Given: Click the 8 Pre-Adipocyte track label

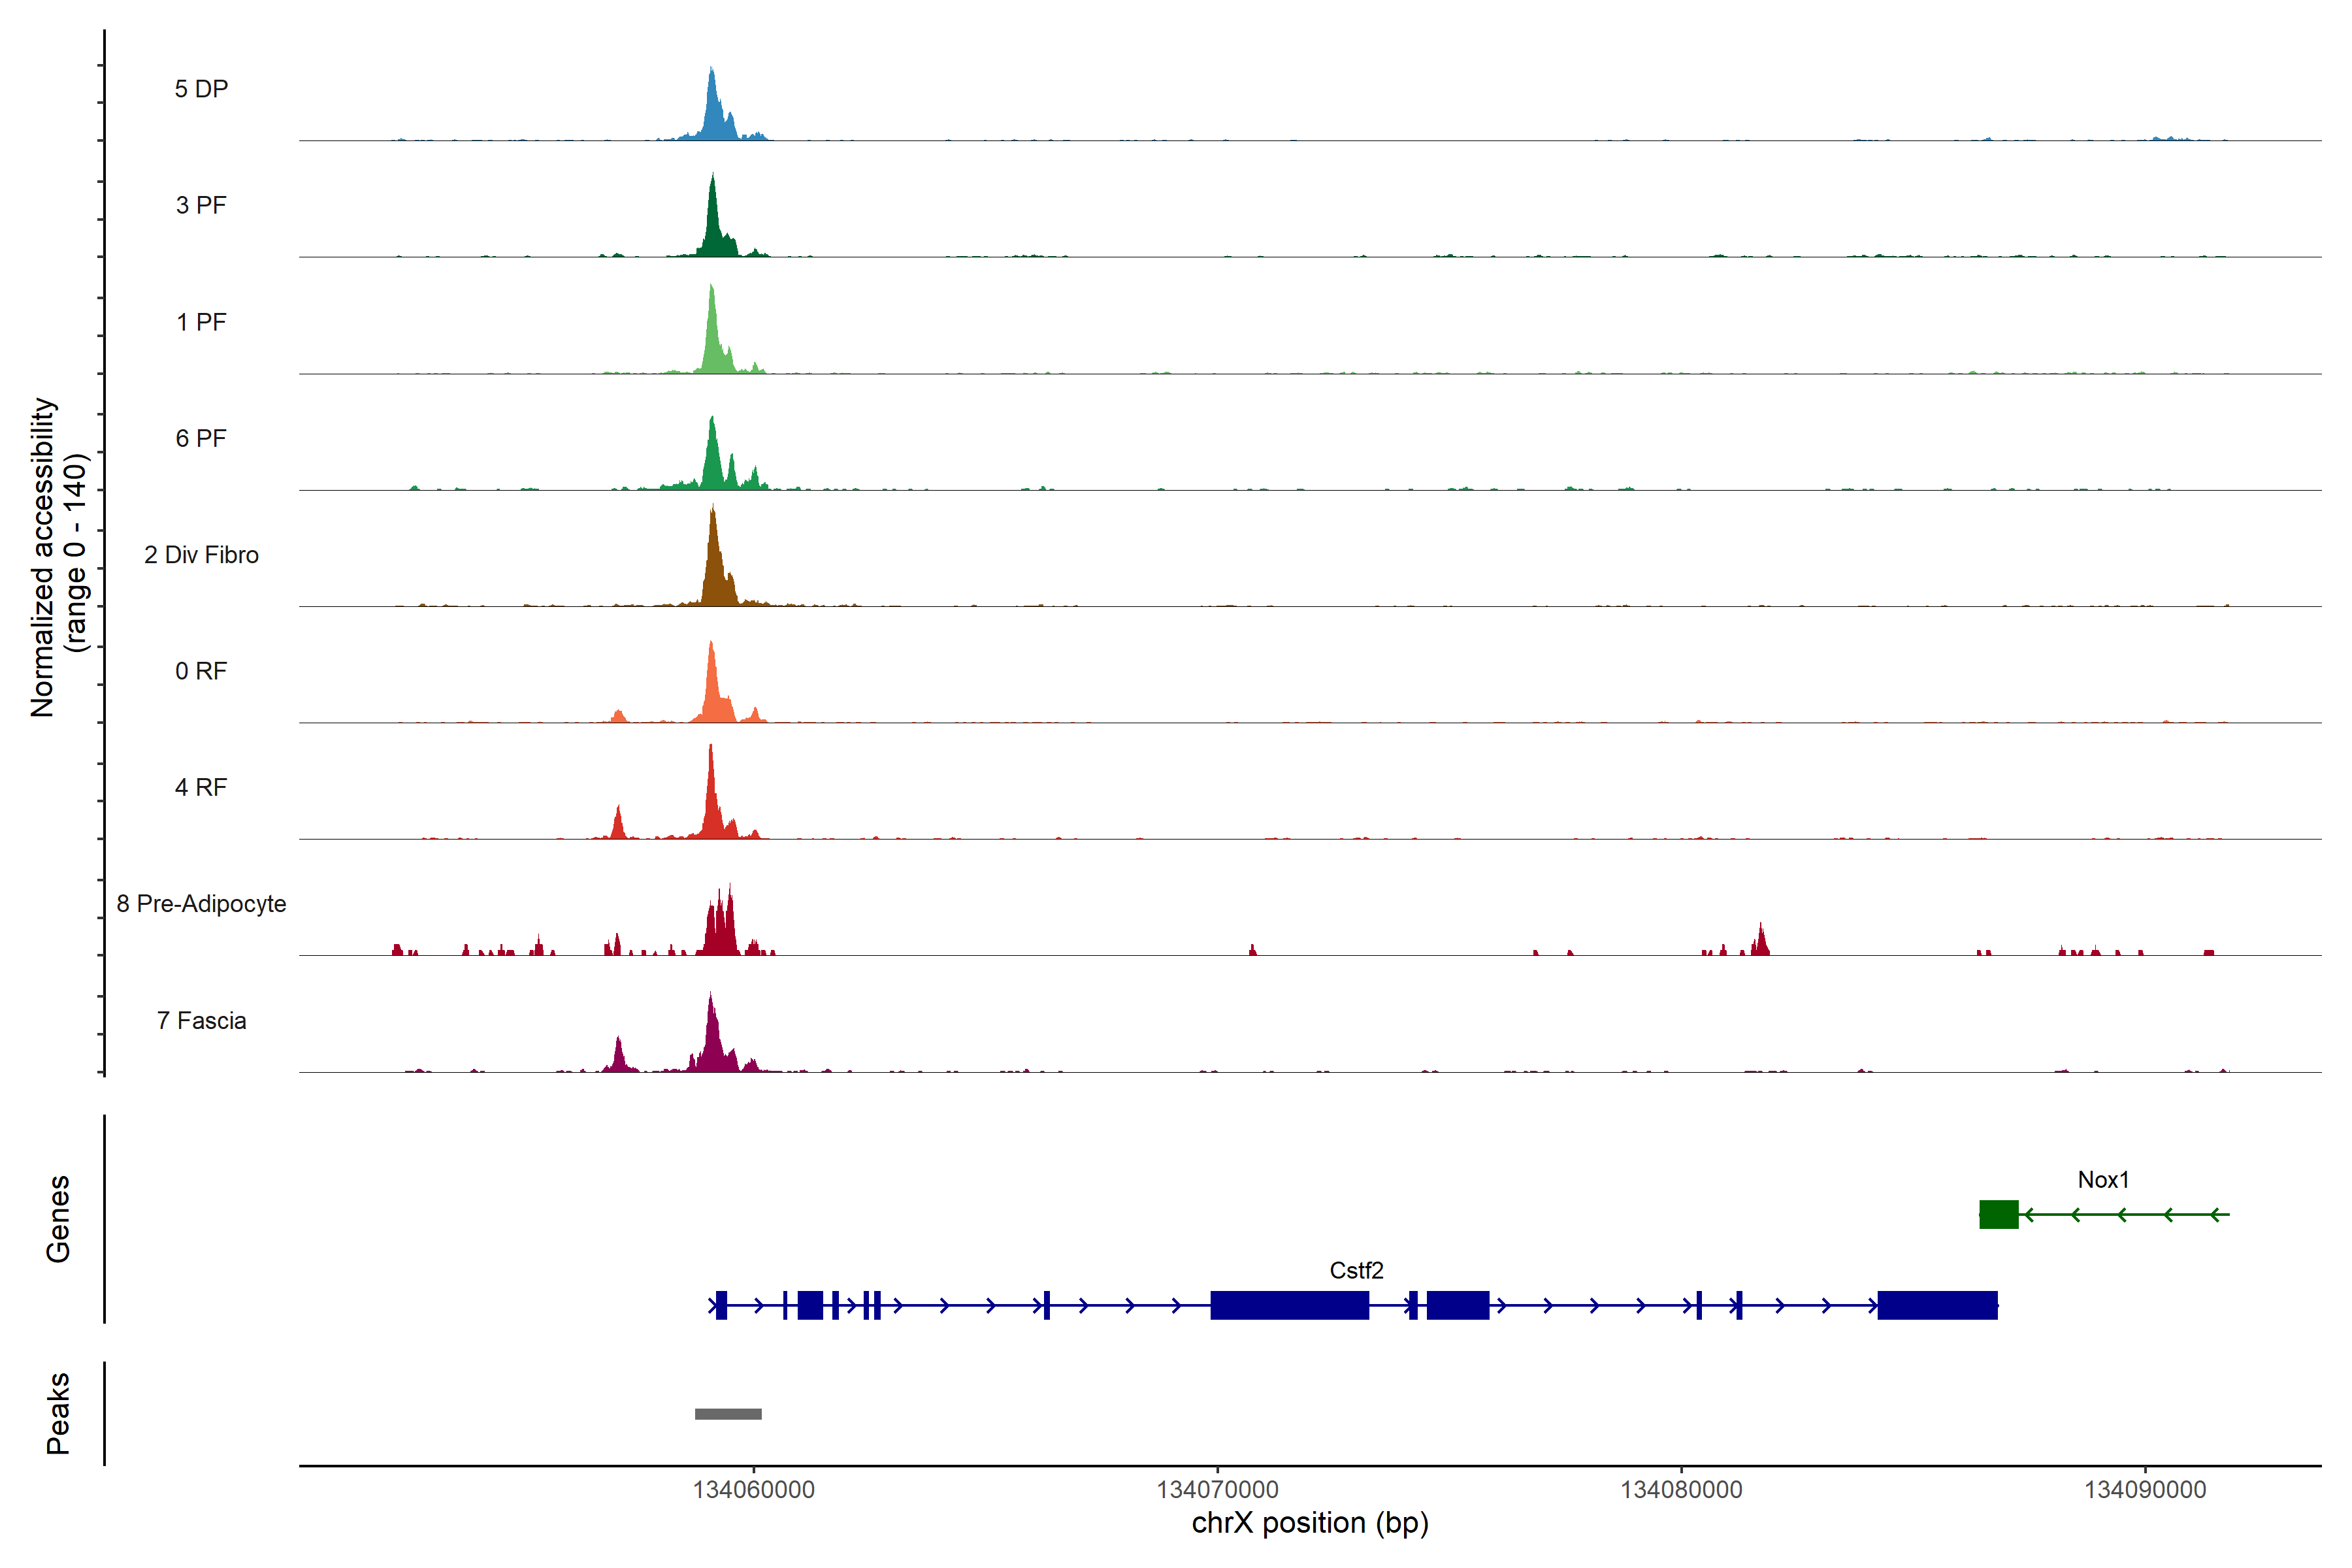Looking at the screenshot, I should [x=201, y=904].
